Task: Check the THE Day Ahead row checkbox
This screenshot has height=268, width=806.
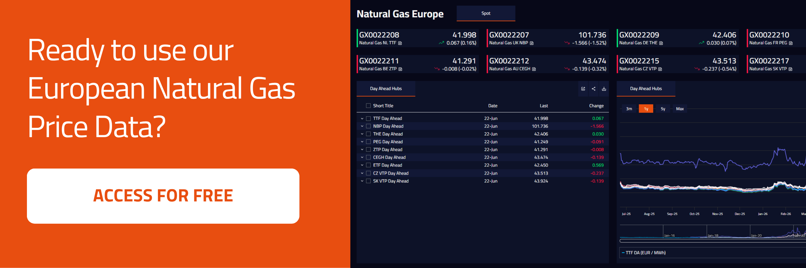Action: coord(368,134)
